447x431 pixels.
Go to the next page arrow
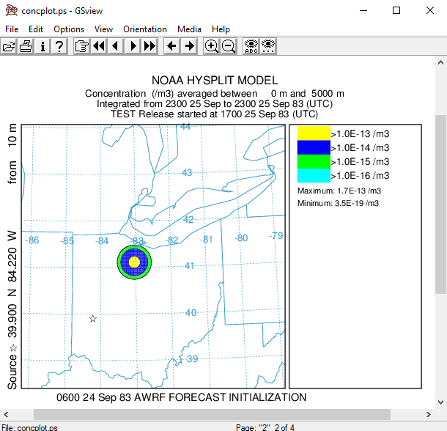pos(133,46)
